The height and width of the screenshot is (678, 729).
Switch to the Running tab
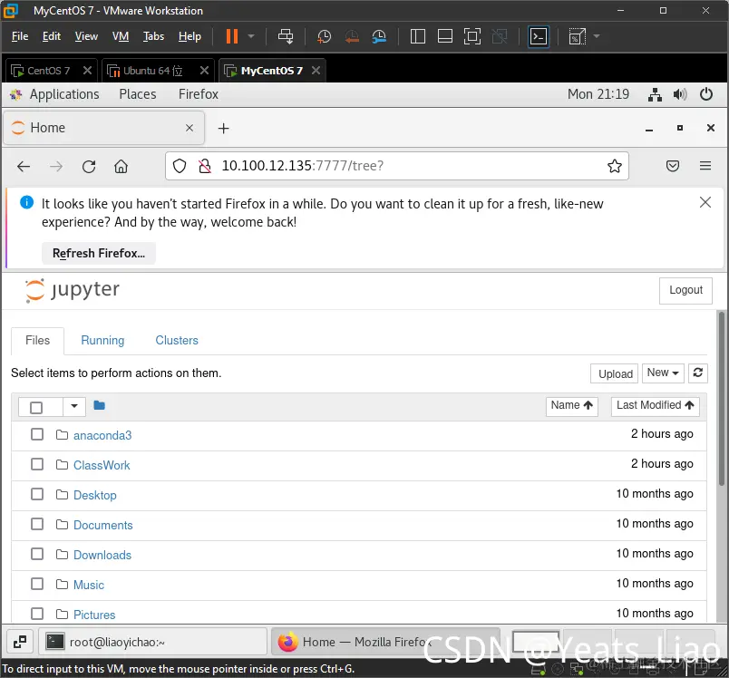(102, 340)
